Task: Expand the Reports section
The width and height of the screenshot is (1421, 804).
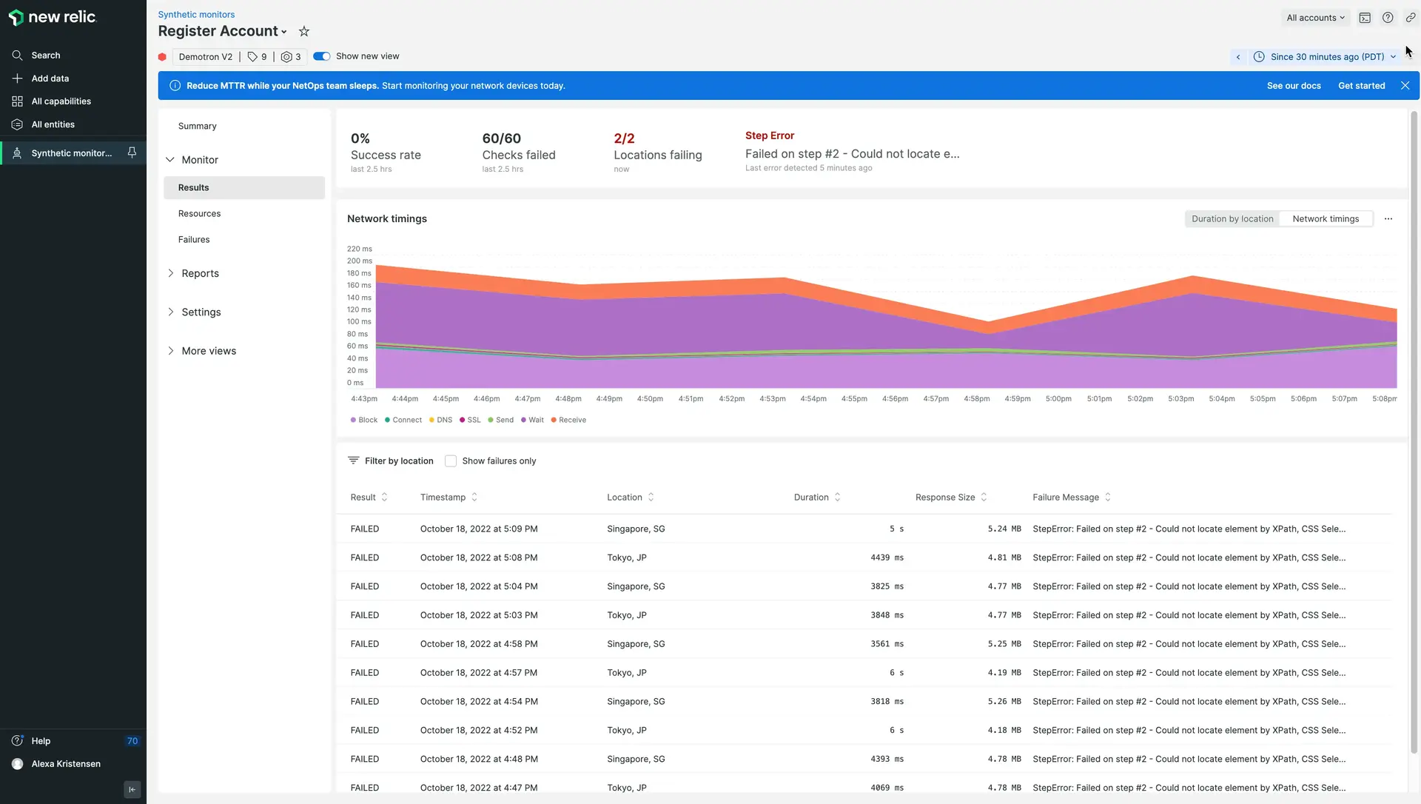Action: (200, 273)
